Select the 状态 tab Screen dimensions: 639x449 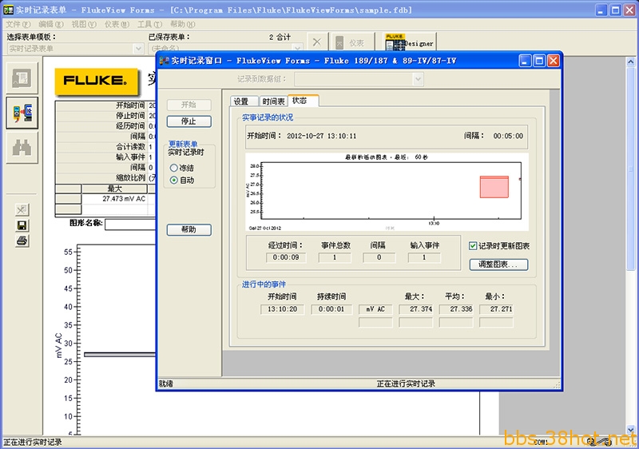tap(303, 100)
